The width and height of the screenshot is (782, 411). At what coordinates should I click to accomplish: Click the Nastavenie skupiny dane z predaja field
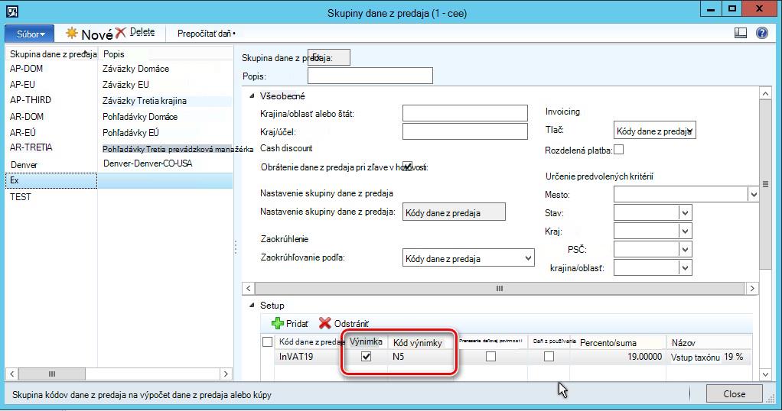click(454, 212)
